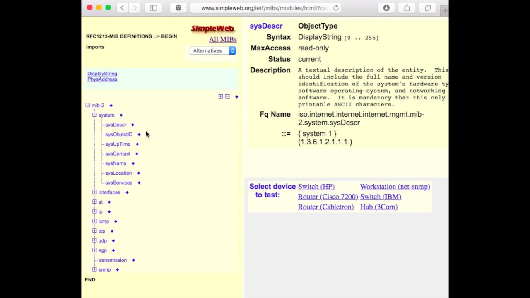Show all tabs overview icon
The height and width of the screenshot is (298, 530).
point(428,8)
